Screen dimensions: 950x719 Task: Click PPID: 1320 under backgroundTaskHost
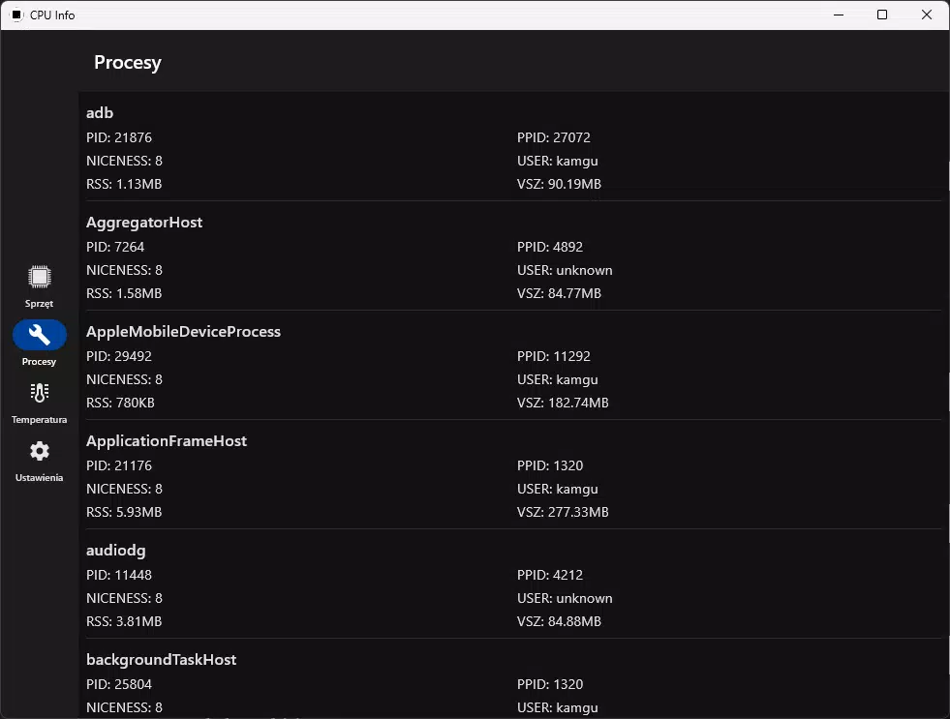click(550, 684)
